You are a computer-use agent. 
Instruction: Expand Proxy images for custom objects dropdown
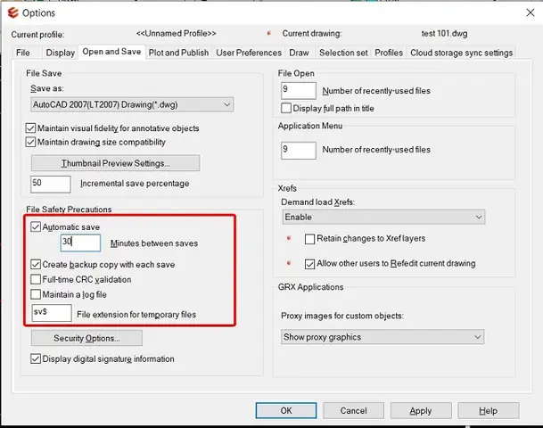click(383, 337)
